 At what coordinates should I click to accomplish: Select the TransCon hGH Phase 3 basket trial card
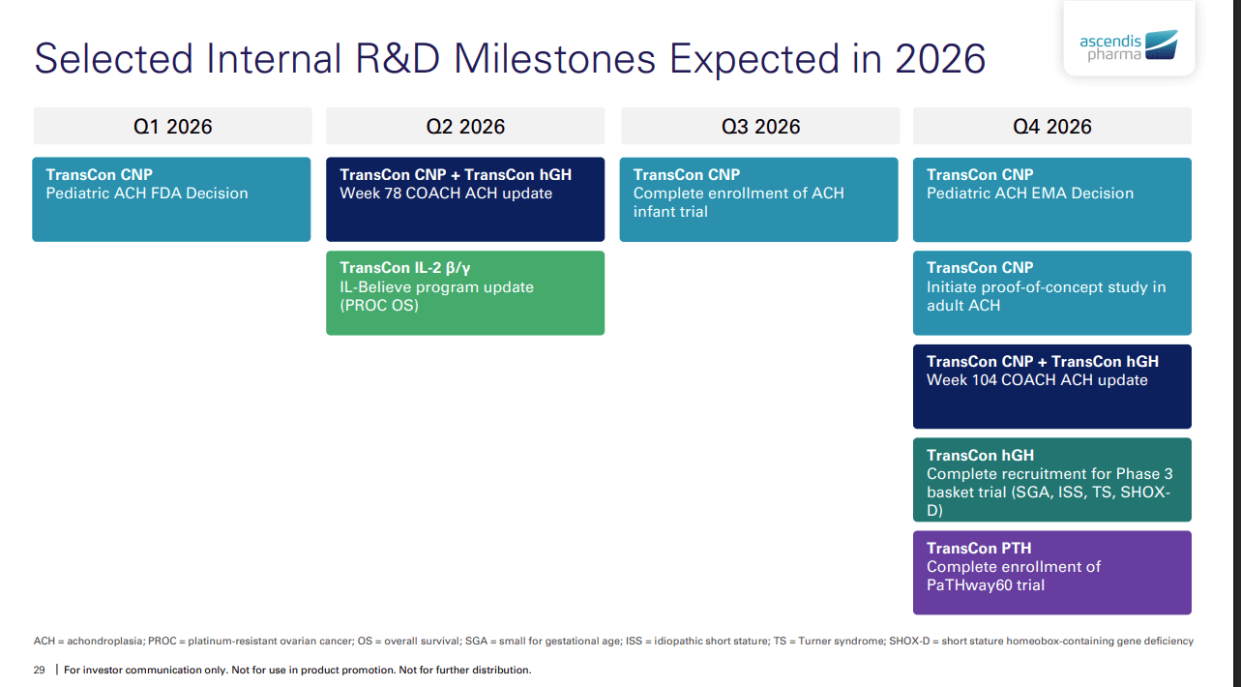tap(1052, 480)
